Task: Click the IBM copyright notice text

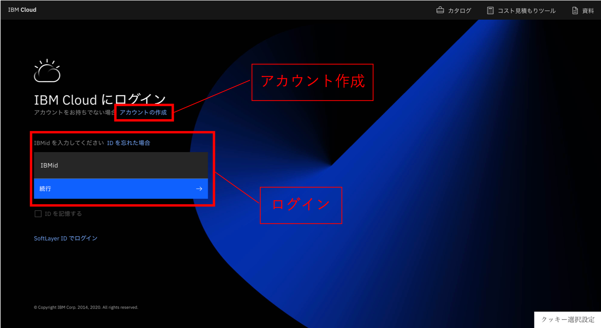Action: [x=86, y=307]
